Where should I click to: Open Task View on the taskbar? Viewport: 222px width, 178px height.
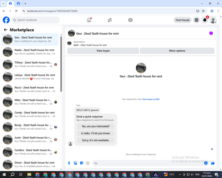[21, 174]
